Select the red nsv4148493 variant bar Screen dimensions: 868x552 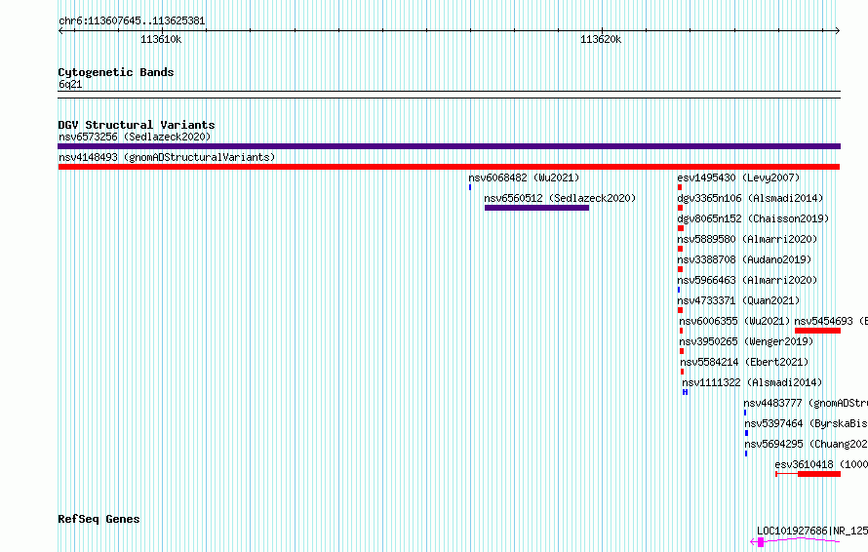(449, 167)
